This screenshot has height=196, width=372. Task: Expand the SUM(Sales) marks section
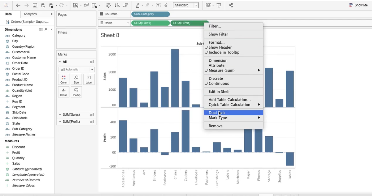pyautogui.click(x=60, y=115)
